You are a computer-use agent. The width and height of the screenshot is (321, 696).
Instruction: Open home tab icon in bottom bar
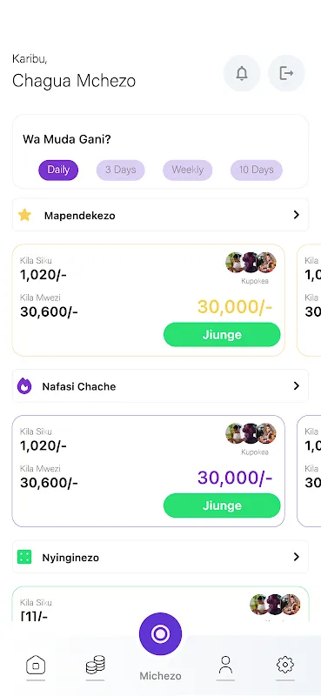coord(36,665)
